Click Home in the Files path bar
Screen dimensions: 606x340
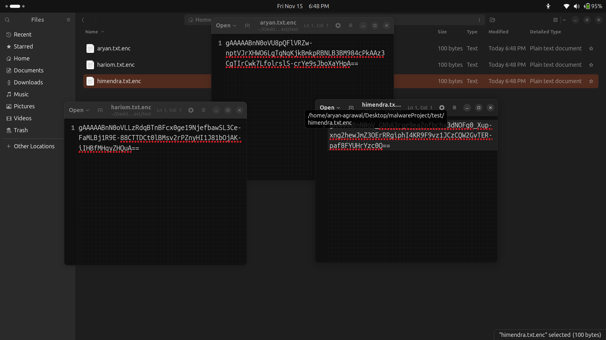click(200, 20)
